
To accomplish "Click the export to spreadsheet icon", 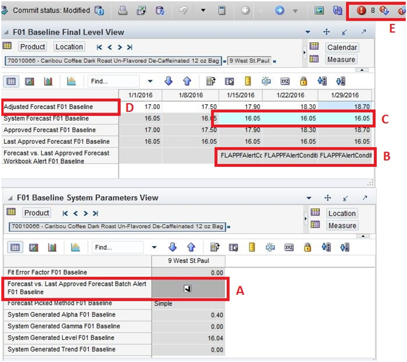I will [x=141, y=10].
